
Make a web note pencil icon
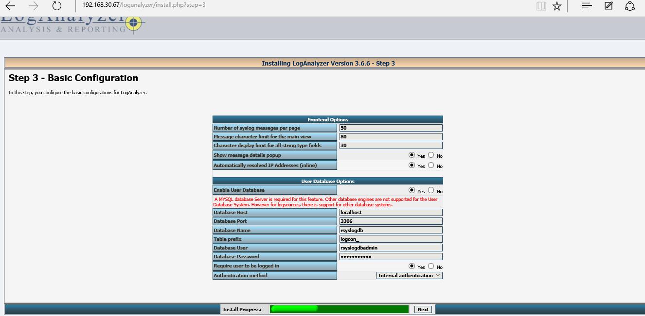click(x=609, y=6)
